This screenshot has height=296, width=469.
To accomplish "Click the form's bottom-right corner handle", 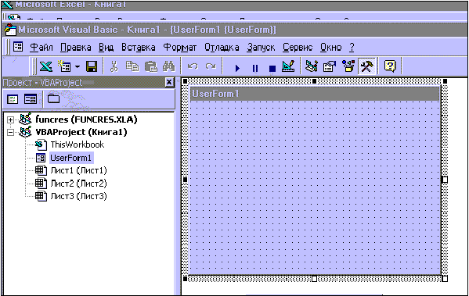I will (x=445, y=279).
